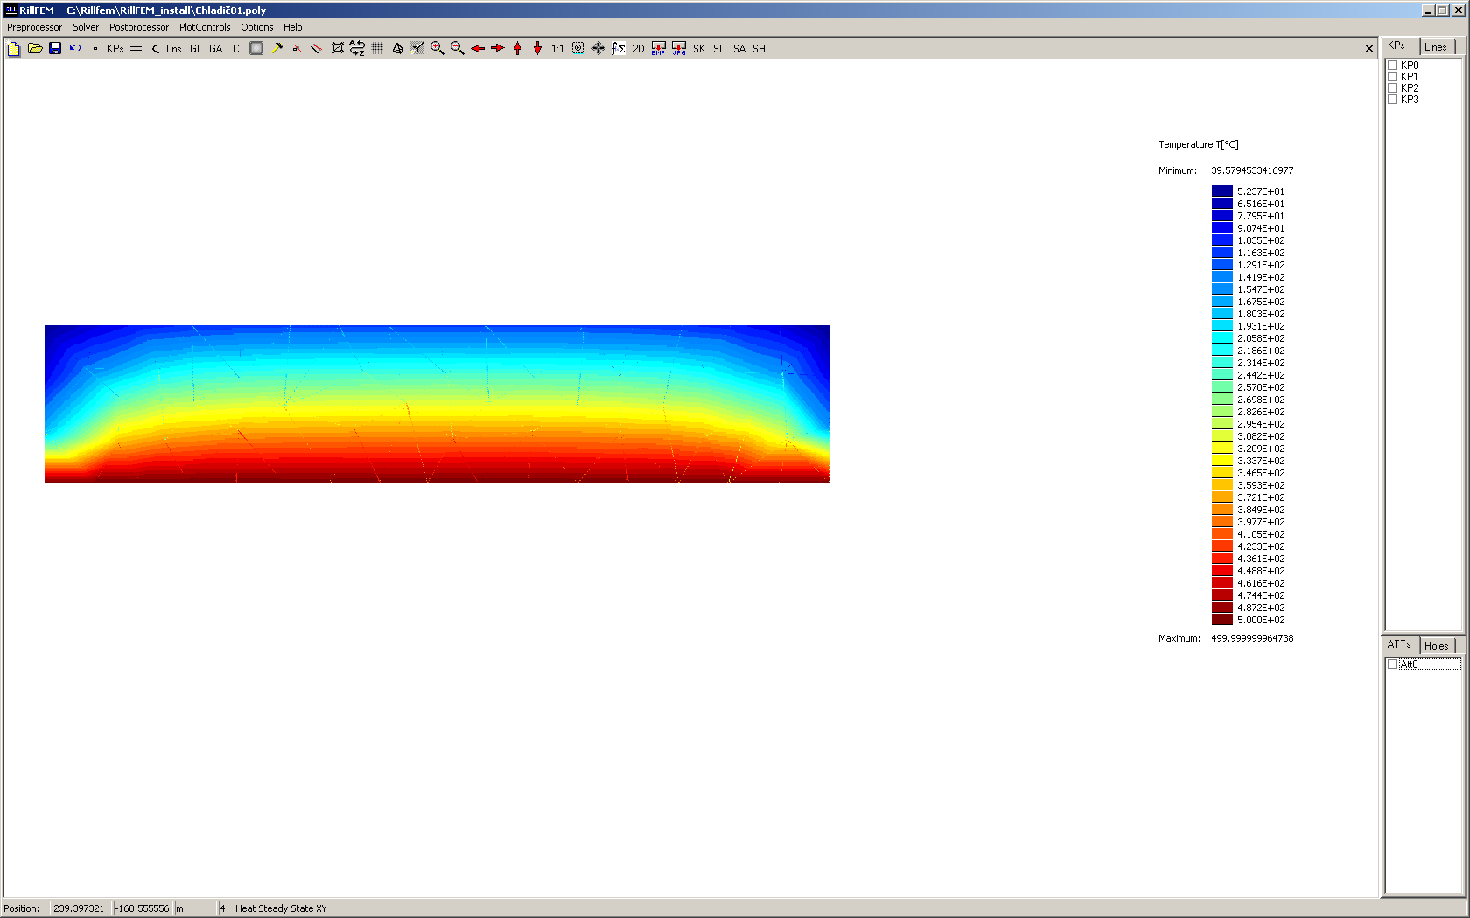Image resolution: width=1470 pixels, height=918 pixels.
Task: Click the small red delete keypoint icon
Action: (x=297, y=49)
